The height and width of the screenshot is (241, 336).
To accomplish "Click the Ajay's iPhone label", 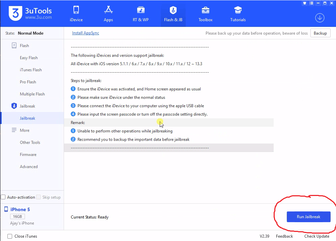I will tap(22, 223).
